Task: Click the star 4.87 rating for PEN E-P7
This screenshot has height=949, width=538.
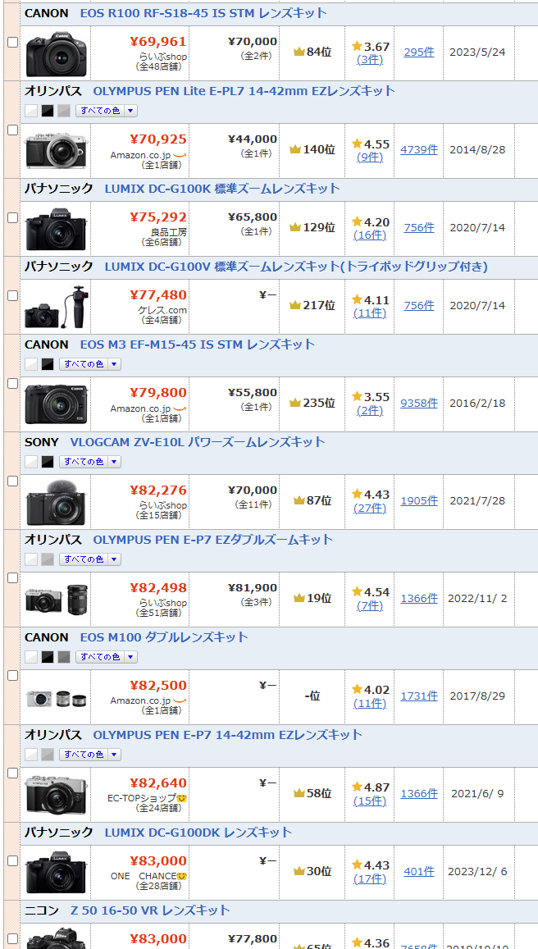Action: point(371,787)
